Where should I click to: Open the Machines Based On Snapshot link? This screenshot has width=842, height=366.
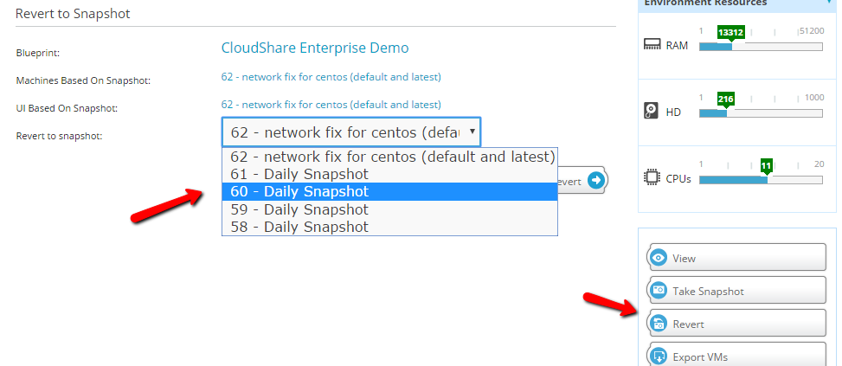click(331, 77)
